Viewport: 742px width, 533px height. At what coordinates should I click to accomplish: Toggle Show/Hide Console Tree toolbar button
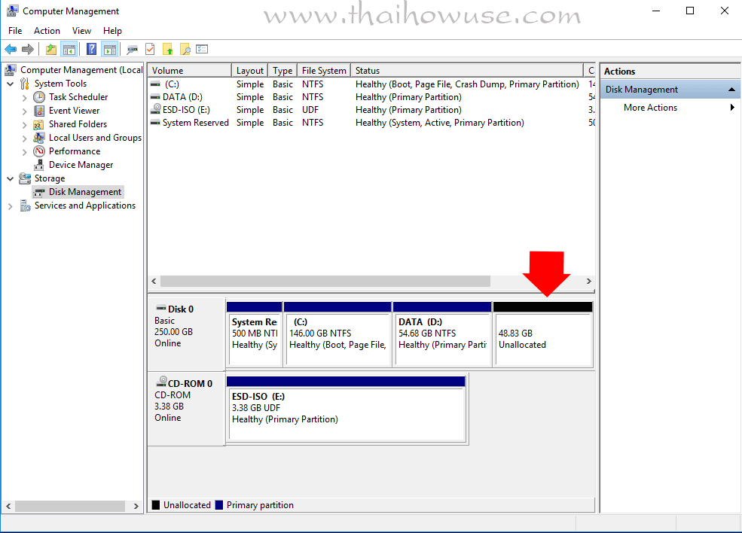pos(69,49)
